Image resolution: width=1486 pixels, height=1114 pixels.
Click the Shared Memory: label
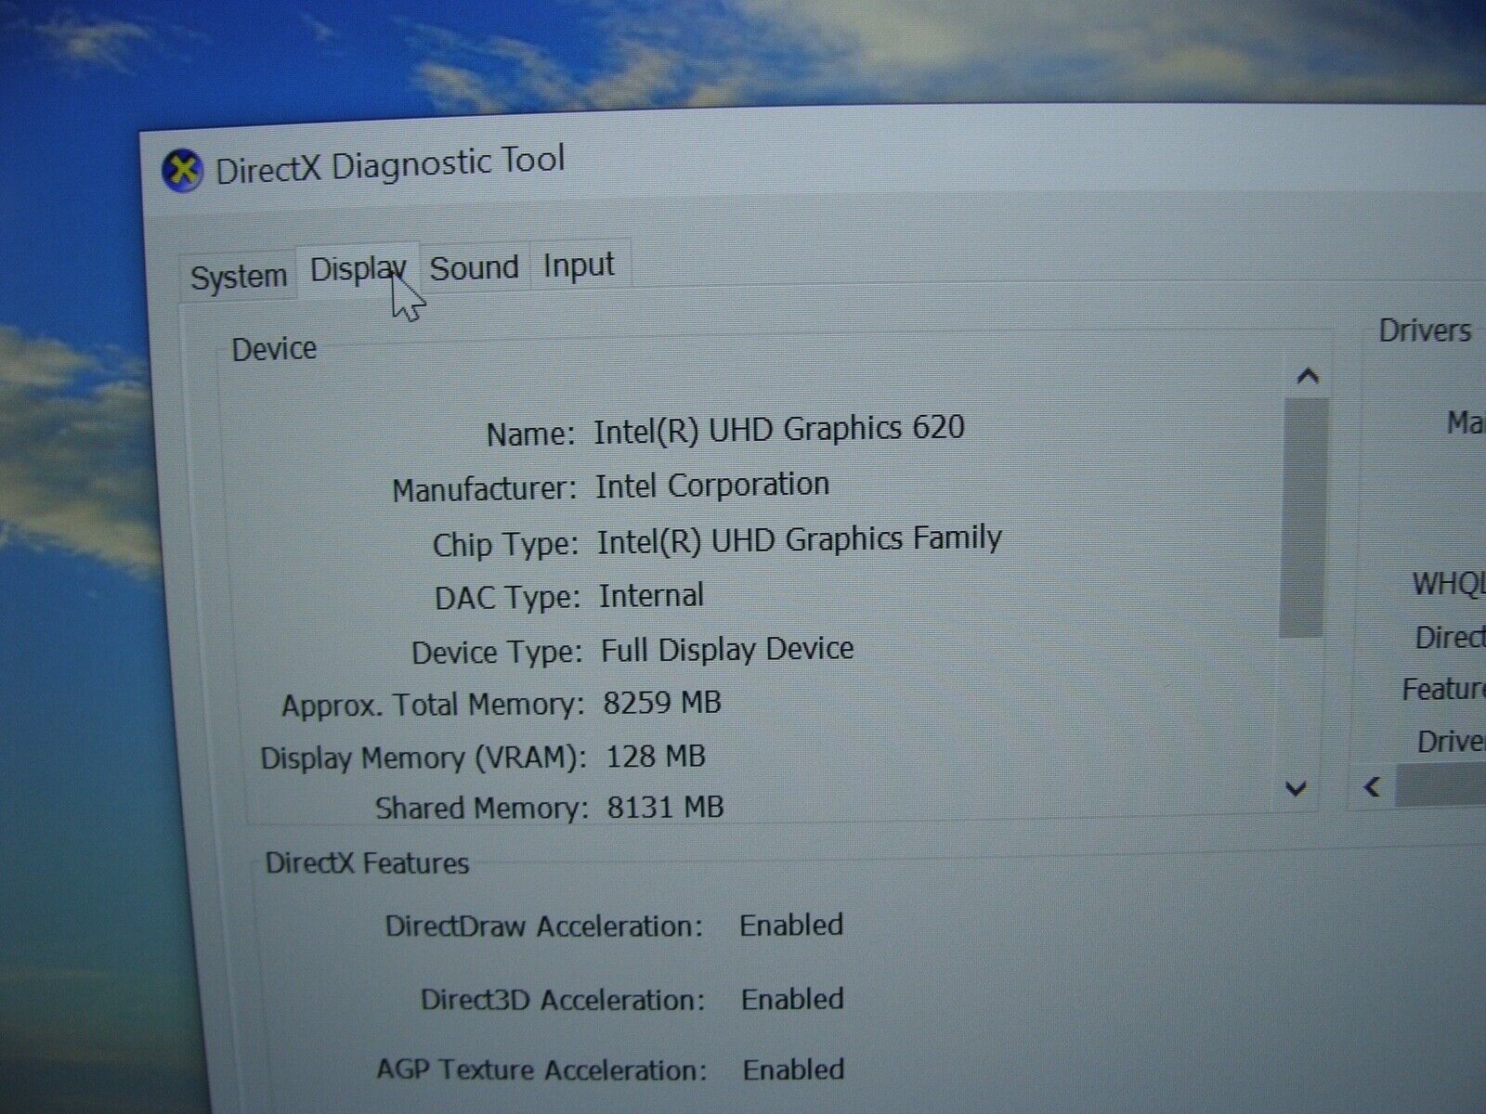tap(482, 809)
